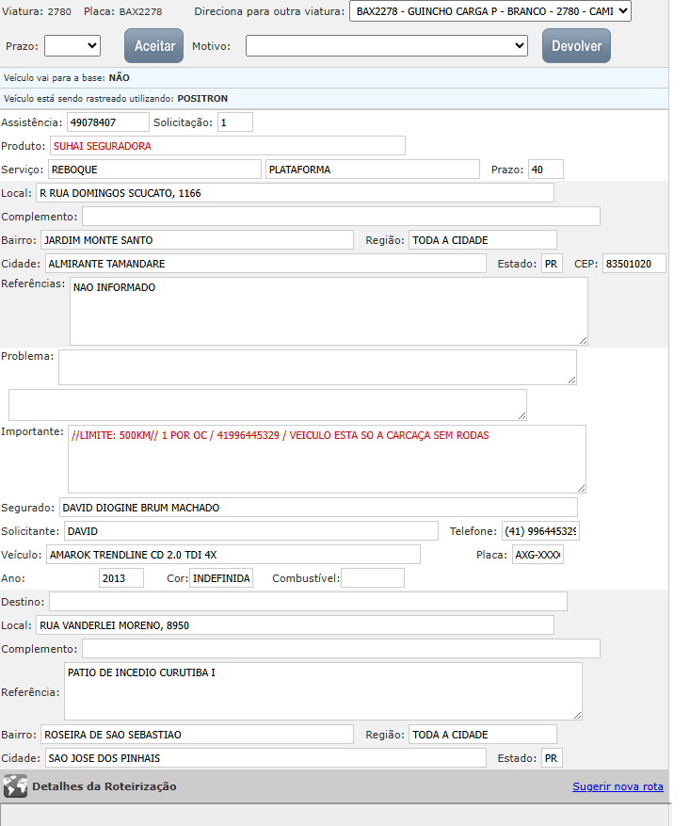Click Referências textarea NAO INFORMADO
Image resolution: width=690 pixels, height=826 pixels.
tap(329, 312)
